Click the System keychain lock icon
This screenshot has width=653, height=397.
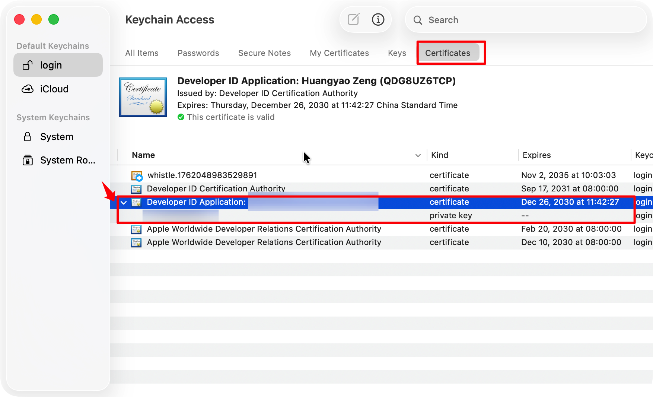click(28, 137)
